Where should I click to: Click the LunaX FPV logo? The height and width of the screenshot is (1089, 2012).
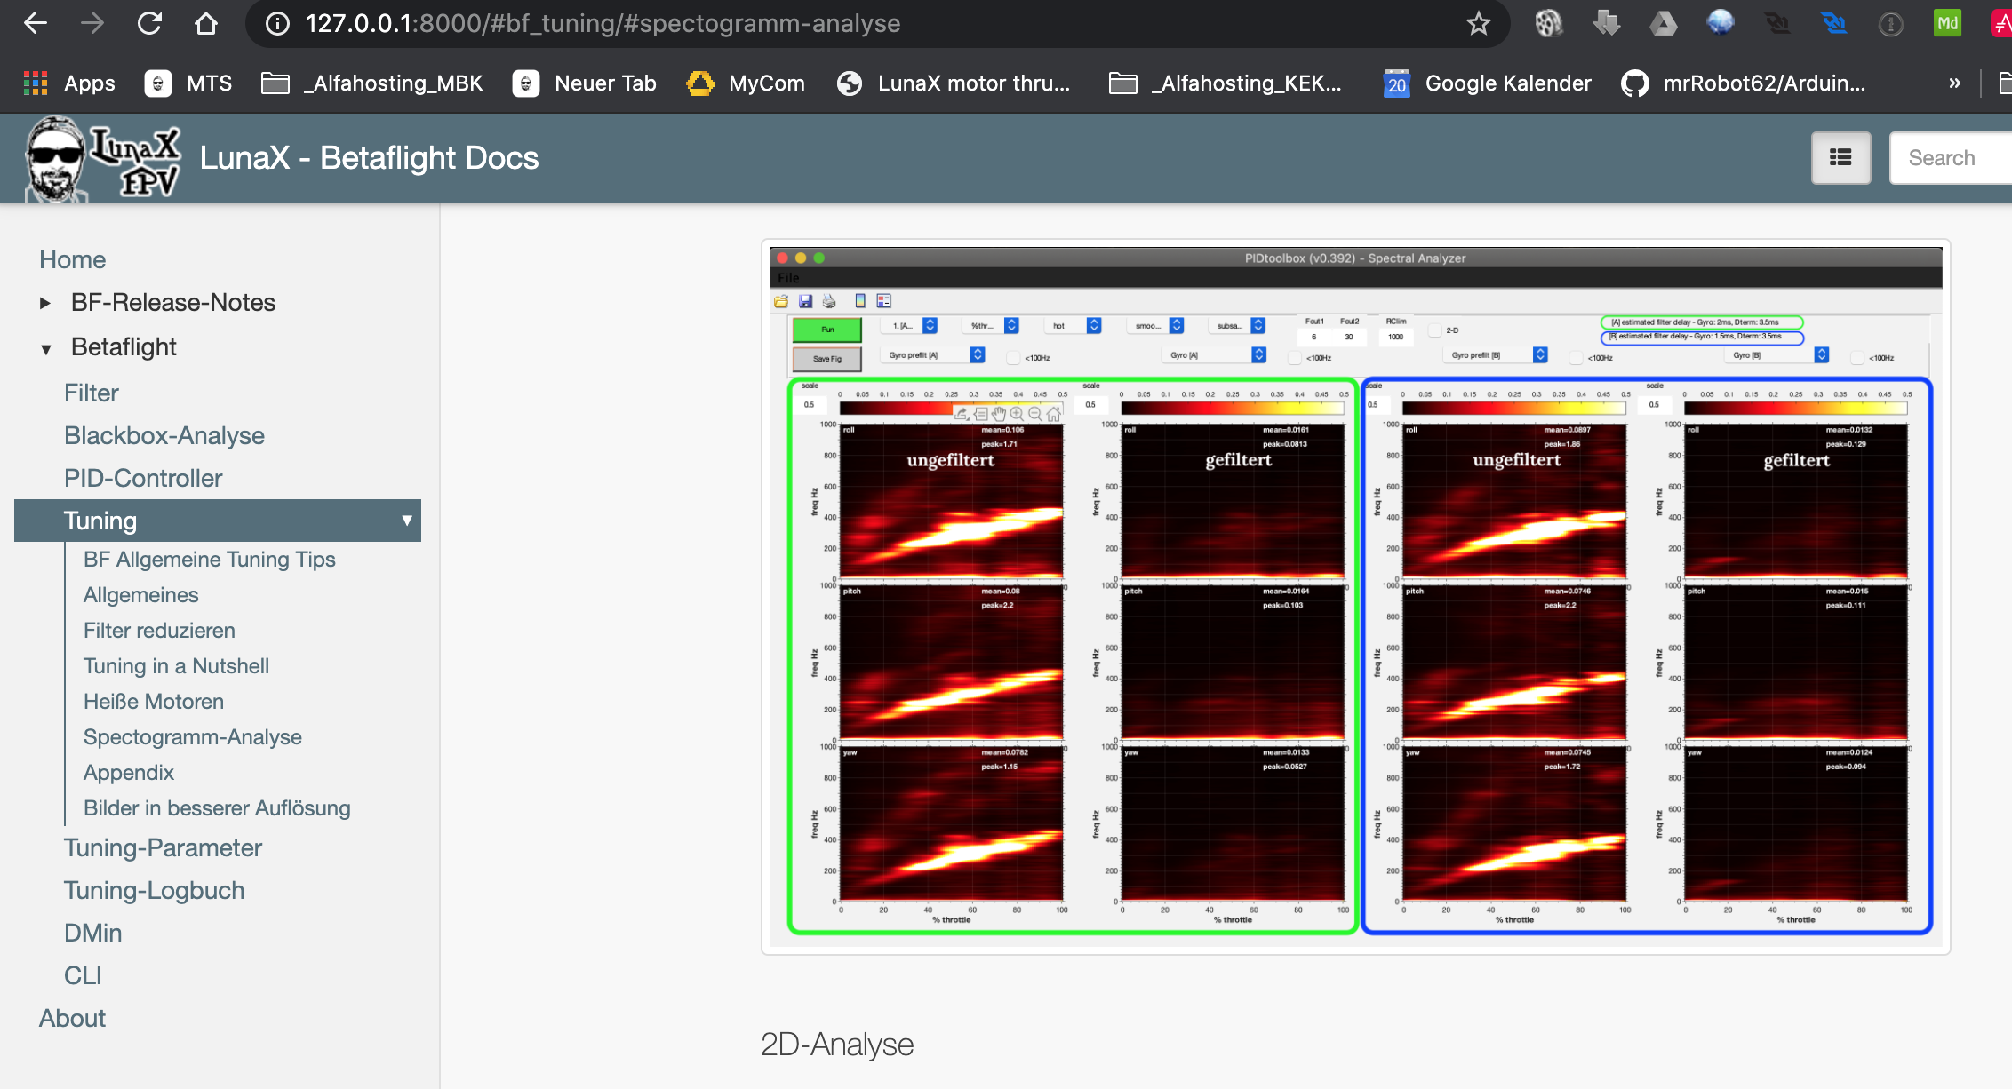click(103, 158)
